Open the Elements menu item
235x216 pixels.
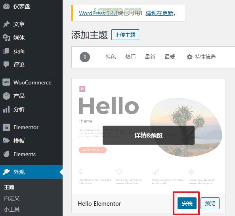pyautogui.click(x=31, y=154)
